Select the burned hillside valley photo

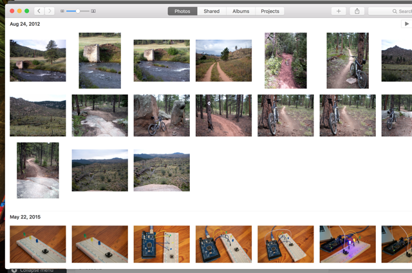click(38, 116)
